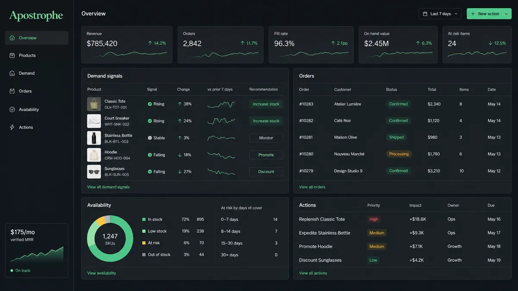This screenshot has height=291, width=518.
Task: Navigate to Demand in the sidebar
Action: pyautogui.click(x=37, y=73)
